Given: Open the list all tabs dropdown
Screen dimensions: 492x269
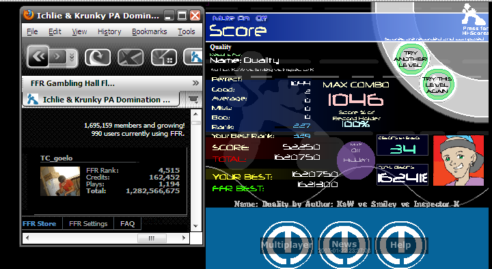Looking at the screenshot, I should coord(193,99).
